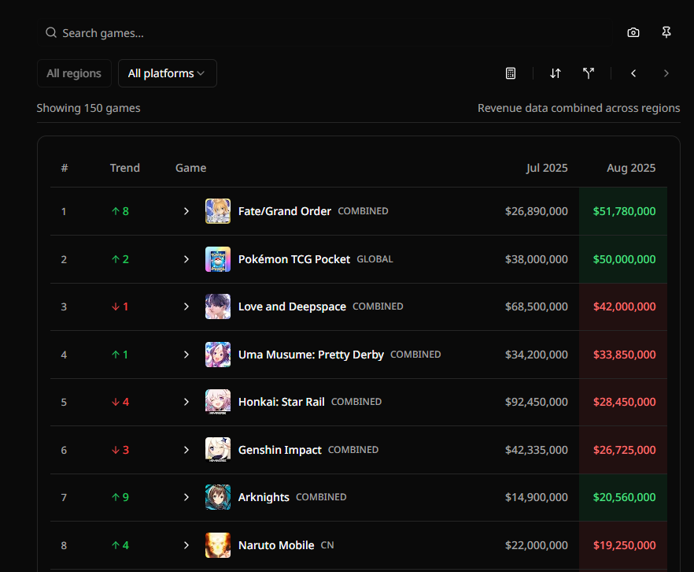Click the Uma Musume game icon
This screenshot has height=572, width=694.
pyautogui.click(x=218, y=355)
